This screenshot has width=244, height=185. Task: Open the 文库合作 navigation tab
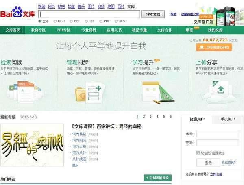pos(165,30)
